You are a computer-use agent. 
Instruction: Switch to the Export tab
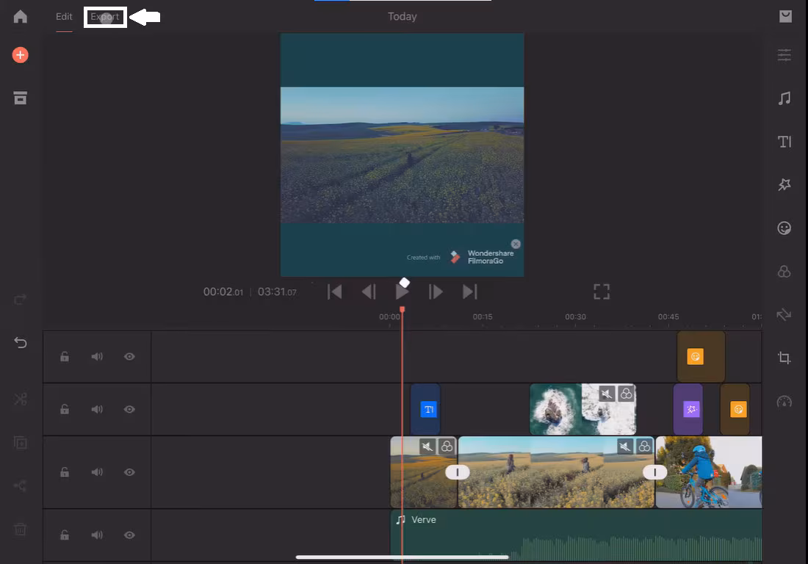pyautogui.click(x=105, y=16)
